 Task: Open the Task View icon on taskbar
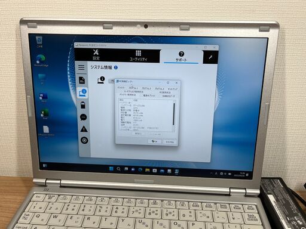(x=126, y=169)
